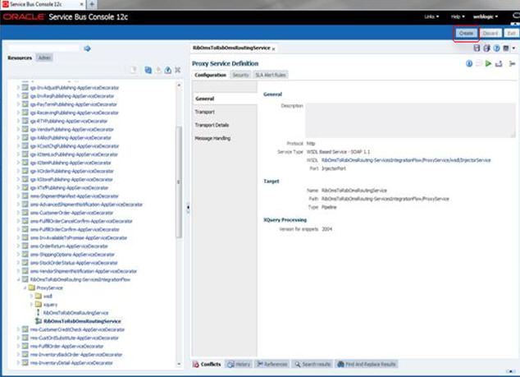Select rms-InventoryDetail-AppServiceDecorator project
520x377 pixels.
tap(71, 363)
